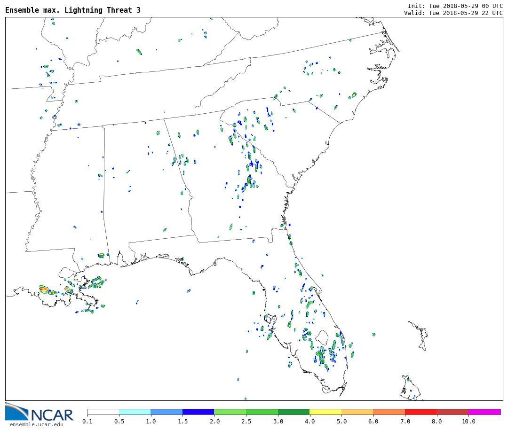Choose the bright red 7.0–8.0 color segment
The image size is (508, 430).
pos(421,412)
